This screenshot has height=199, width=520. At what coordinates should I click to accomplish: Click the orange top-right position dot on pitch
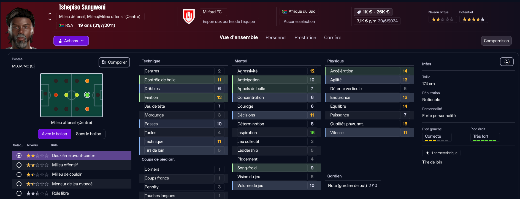[87, 81]
